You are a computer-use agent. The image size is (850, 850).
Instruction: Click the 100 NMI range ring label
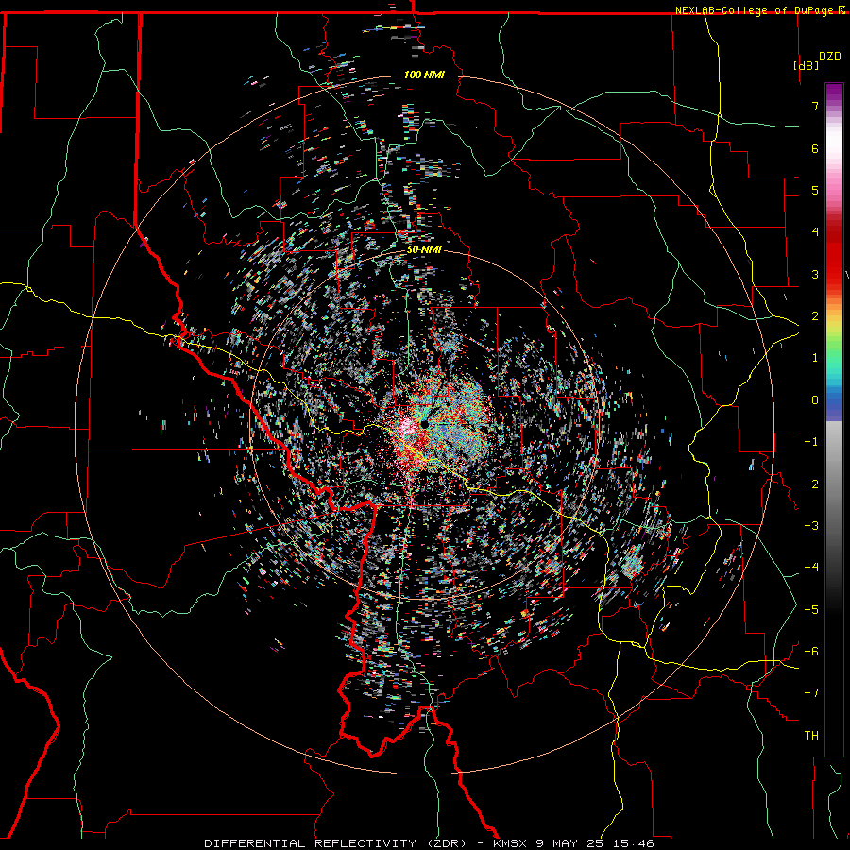point(424,75)
